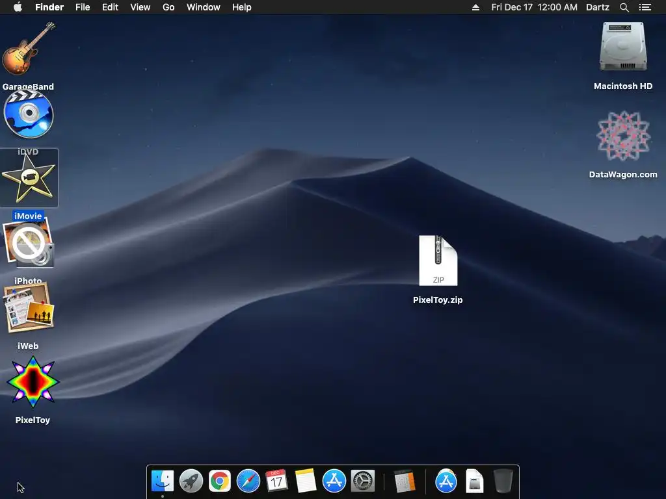The height and width of the screenshot is (499, 666).
Task: Open System Preferences in the dock
Action: pos(363,481)
